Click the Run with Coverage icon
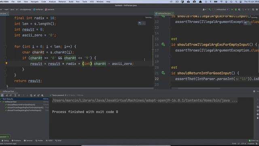The image size is (259, 146). (239, 10)
